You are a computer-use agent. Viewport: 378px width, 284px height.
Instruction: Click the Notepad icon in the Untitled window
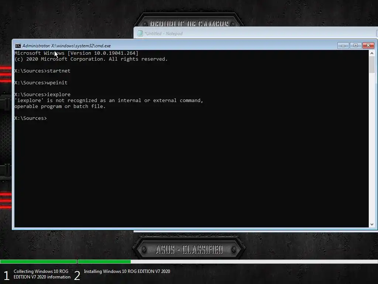140,34
